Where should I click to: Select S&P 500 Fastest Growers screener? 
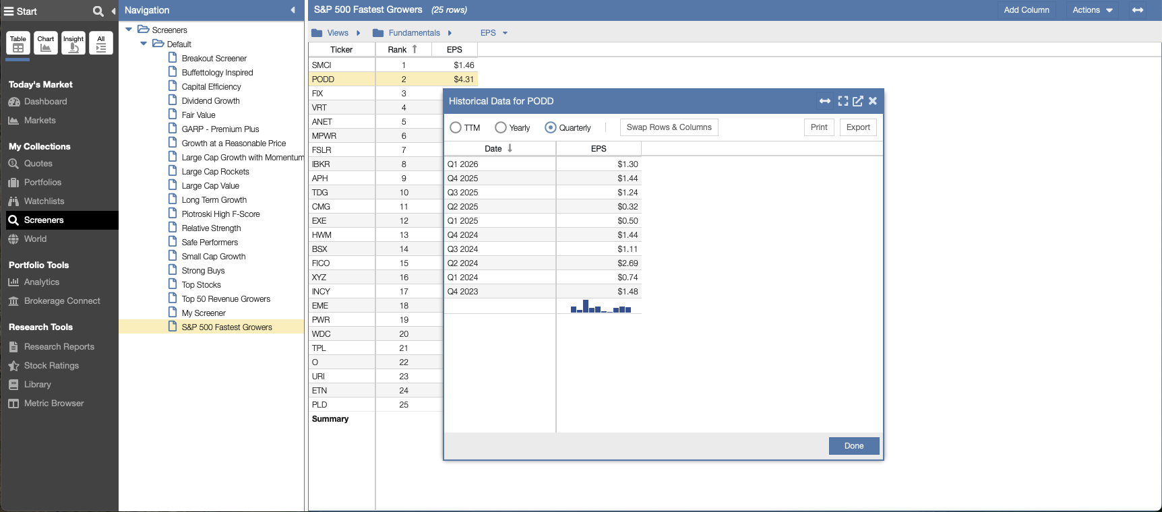(227, 327)
